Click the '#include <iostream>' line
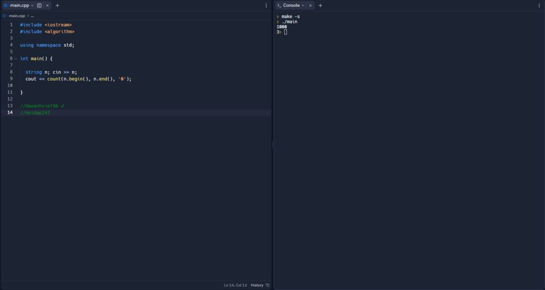 pyautogui.click(x=46, y=25)
